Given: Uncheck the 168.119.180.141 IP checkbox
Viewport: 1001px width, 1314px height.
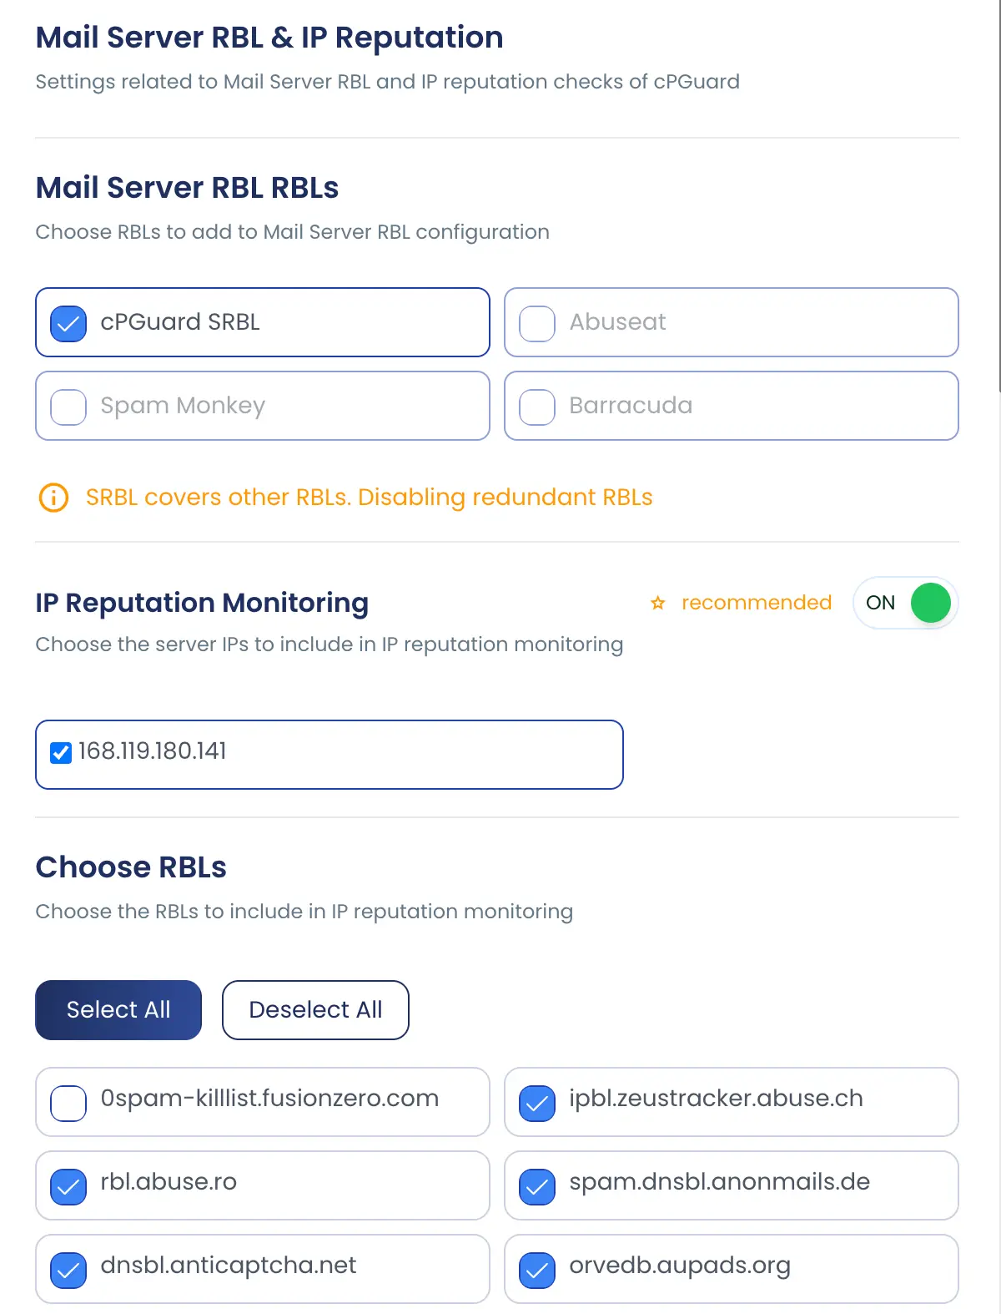Looking at the screenshot, I should point(61,753).
